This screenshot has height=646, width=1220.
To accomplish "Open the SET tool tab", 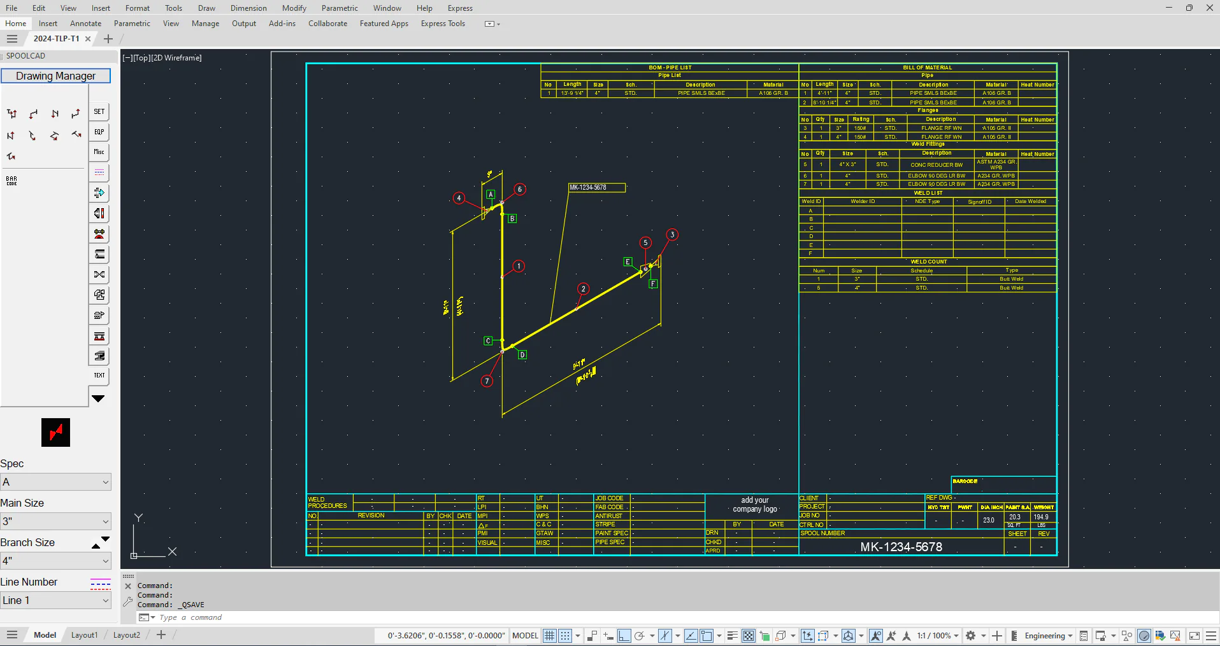I will coord(99,111).
